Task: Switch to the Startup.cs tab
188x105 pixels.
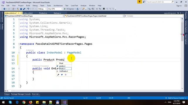Action: pos(57,13)
